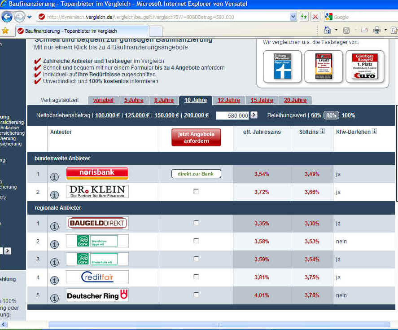398x330 pixels.
Task: Open info icon for Deutscher Ring
Action: coord(54,298)
